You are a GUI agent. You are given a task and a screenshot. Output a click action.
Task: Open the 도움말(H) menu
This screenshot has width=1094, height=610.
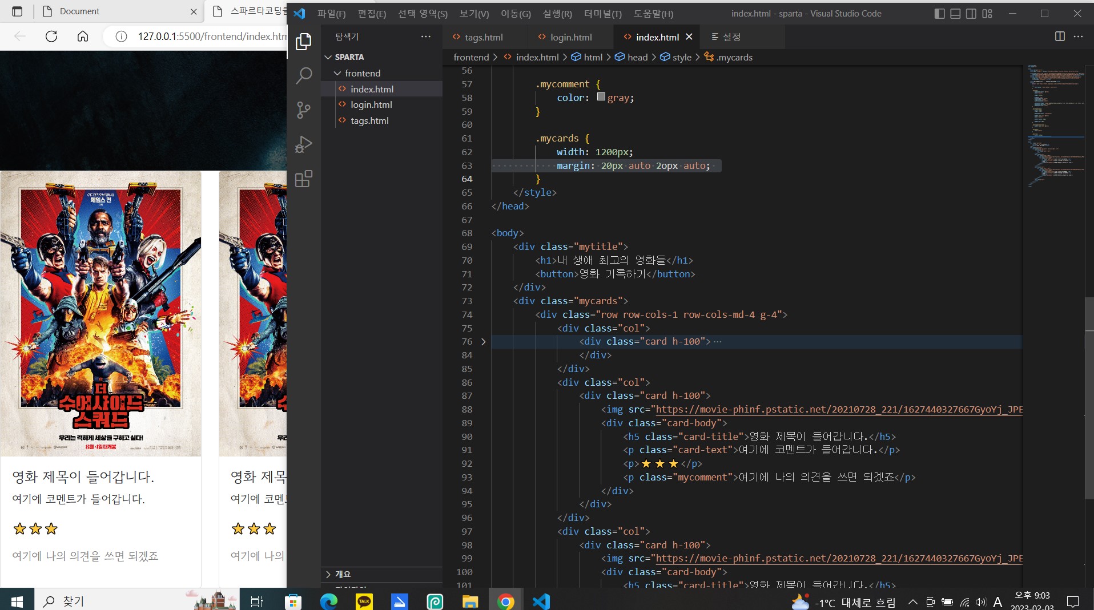[653, 14]
